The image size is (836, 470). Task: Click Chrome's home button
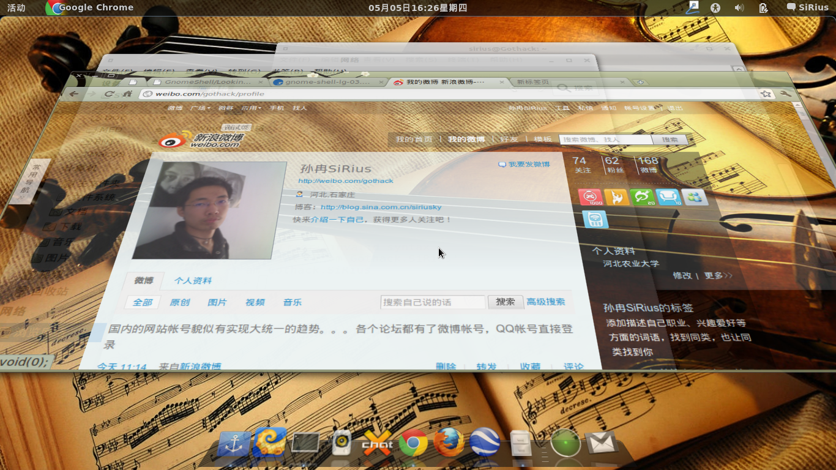(127, 94)
